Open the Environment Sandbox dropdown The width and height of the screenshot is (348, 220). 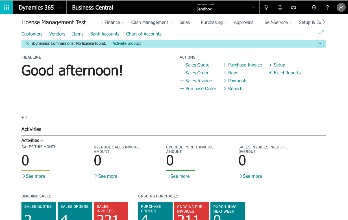pos(226,7)
